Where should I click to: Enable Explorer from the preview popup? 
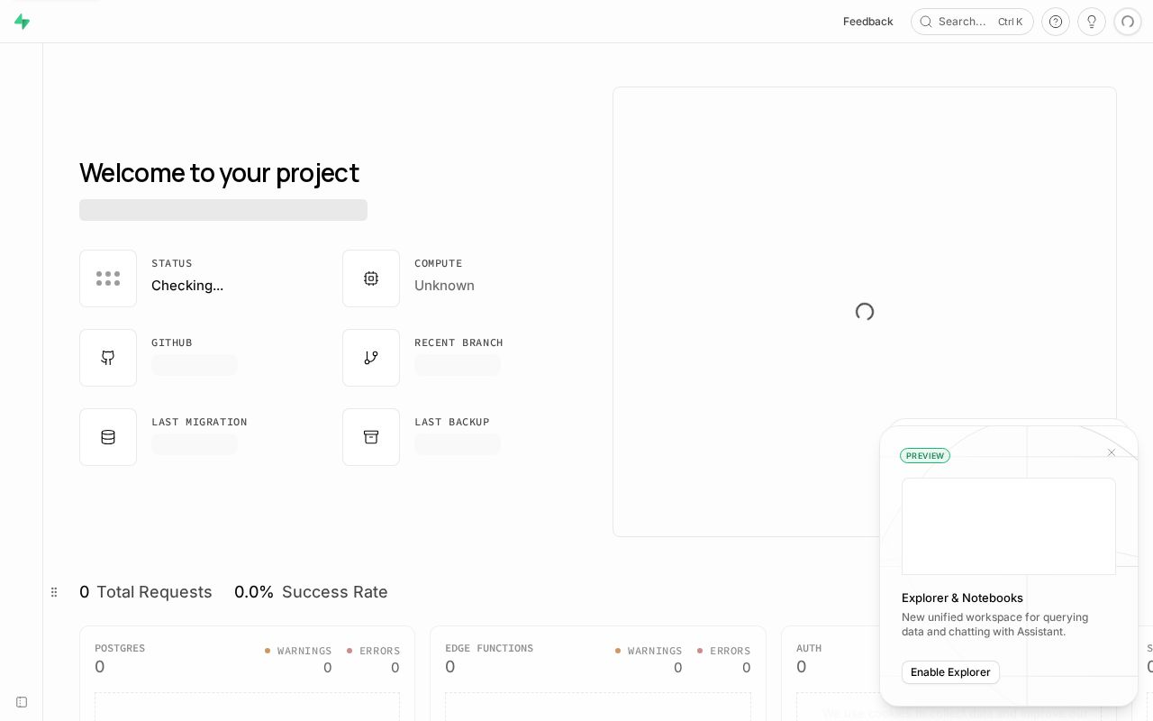[950, 672]
